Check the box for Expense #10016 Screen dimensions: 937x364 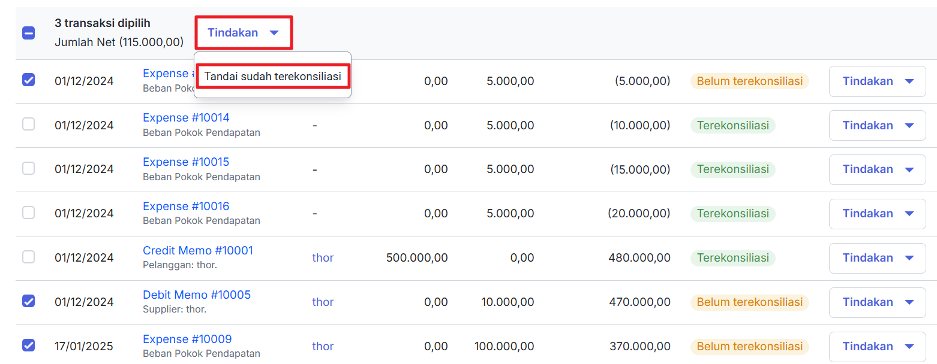(x=28, y=213)
